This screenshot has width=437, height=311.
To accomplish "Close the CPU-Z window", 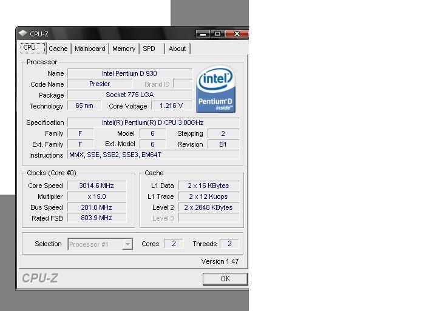I will [x=236, y=34].
